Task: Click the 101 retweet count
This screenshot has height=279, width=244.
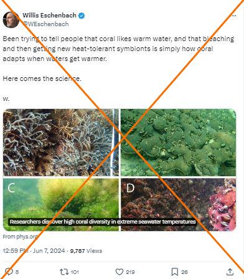Action: click(75, 272)
